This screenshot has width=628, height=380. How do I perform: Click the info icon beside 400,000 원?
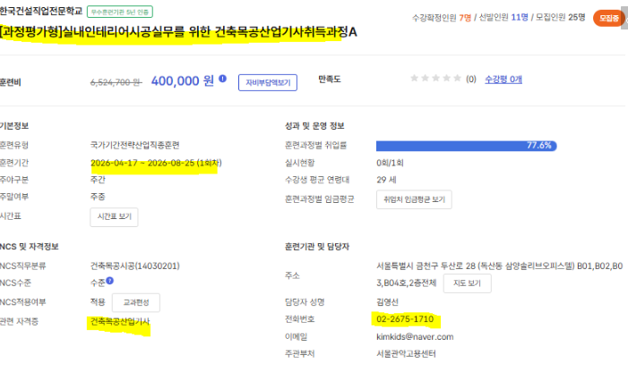pyautogui.click(x=222, y=80)
